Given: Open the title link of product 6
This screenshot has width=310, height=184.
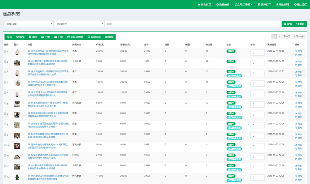Looking at the screenshot, I should pyautogui.click(x=48, y=104).
